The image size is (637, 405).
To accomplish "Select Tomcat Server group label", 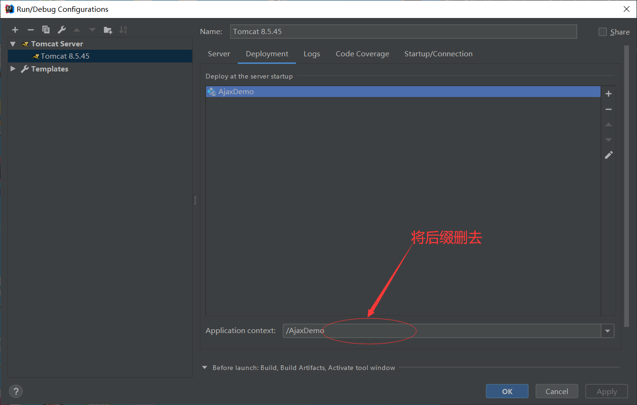I will [57, 44].
